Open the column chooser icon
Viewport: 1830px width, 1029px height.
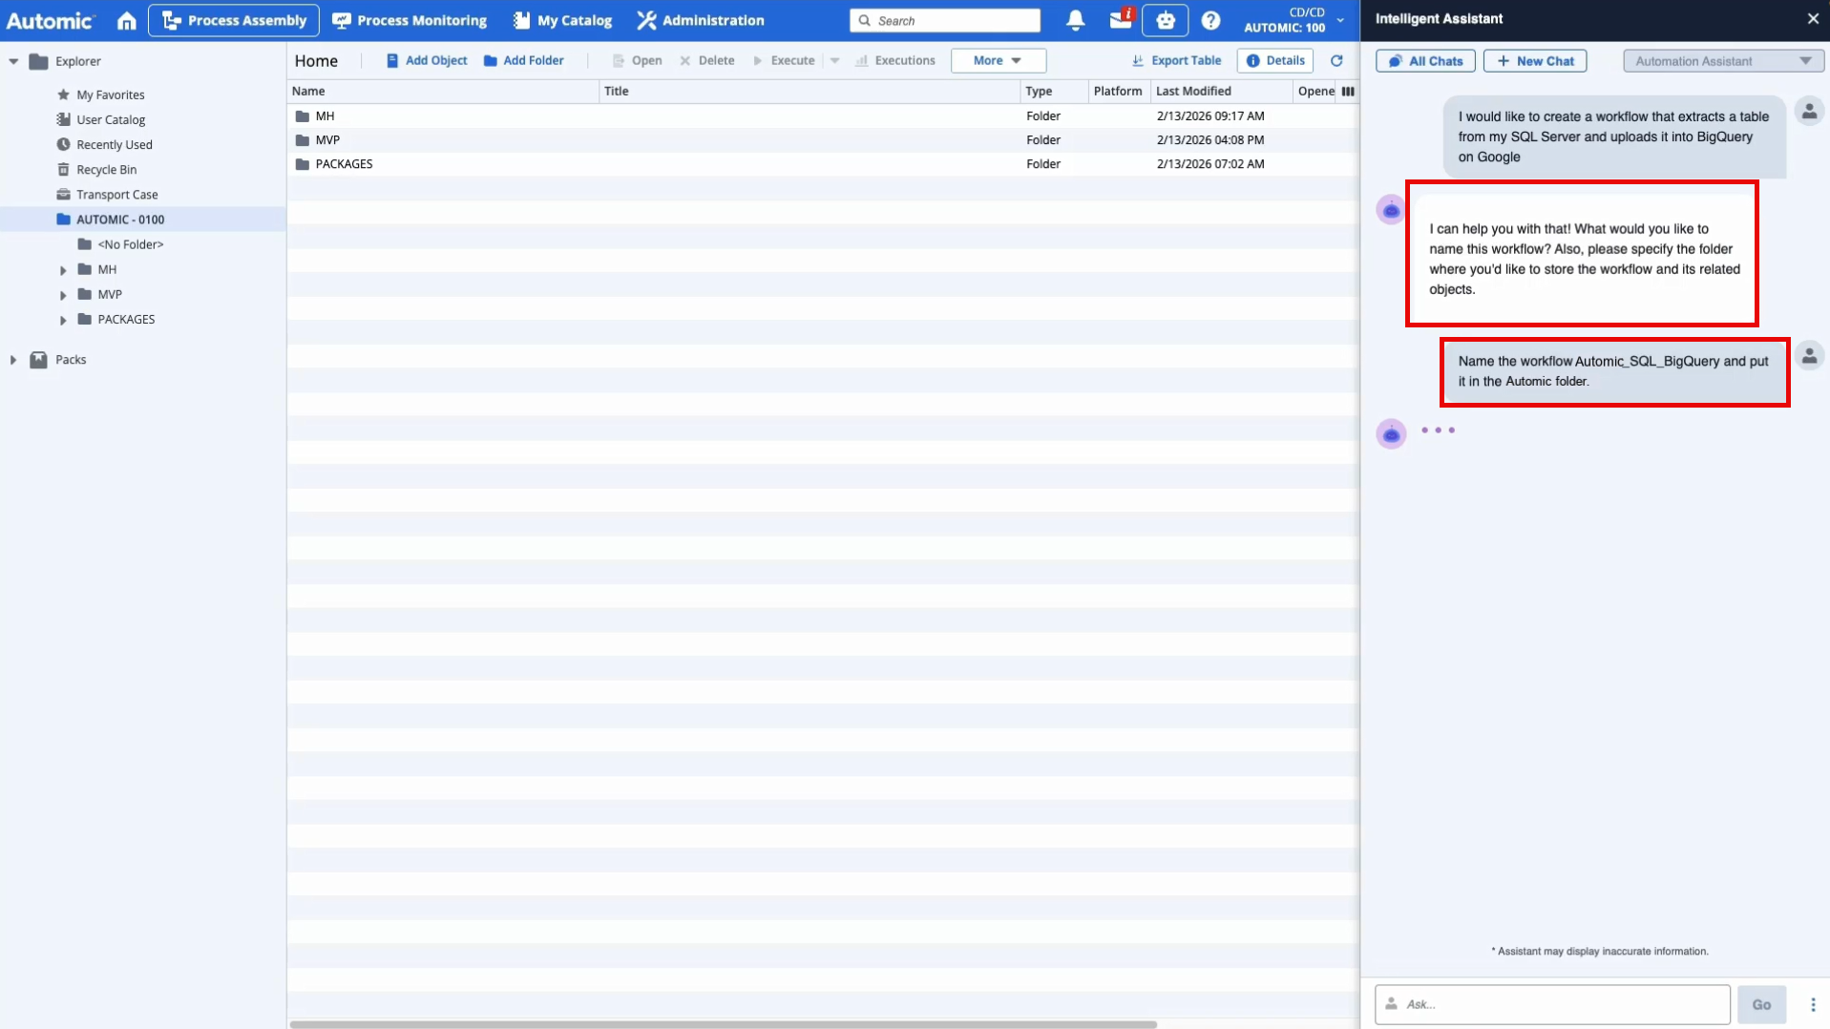[1348, 92]
